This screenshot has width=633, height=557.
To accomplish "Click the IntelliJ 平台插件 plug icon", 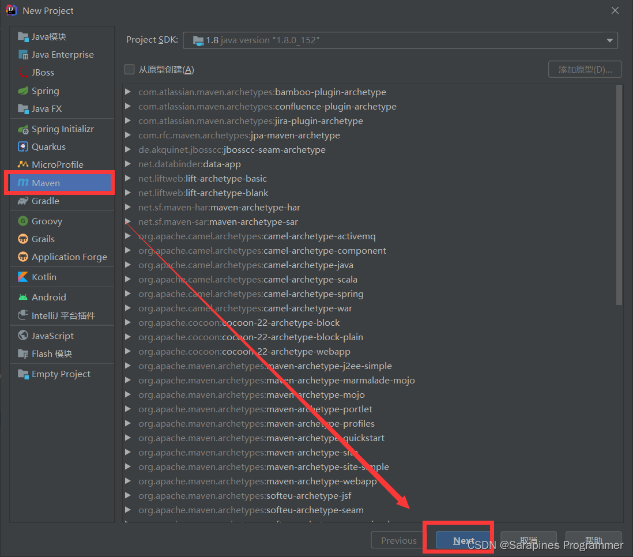I will tap(23, 315).
